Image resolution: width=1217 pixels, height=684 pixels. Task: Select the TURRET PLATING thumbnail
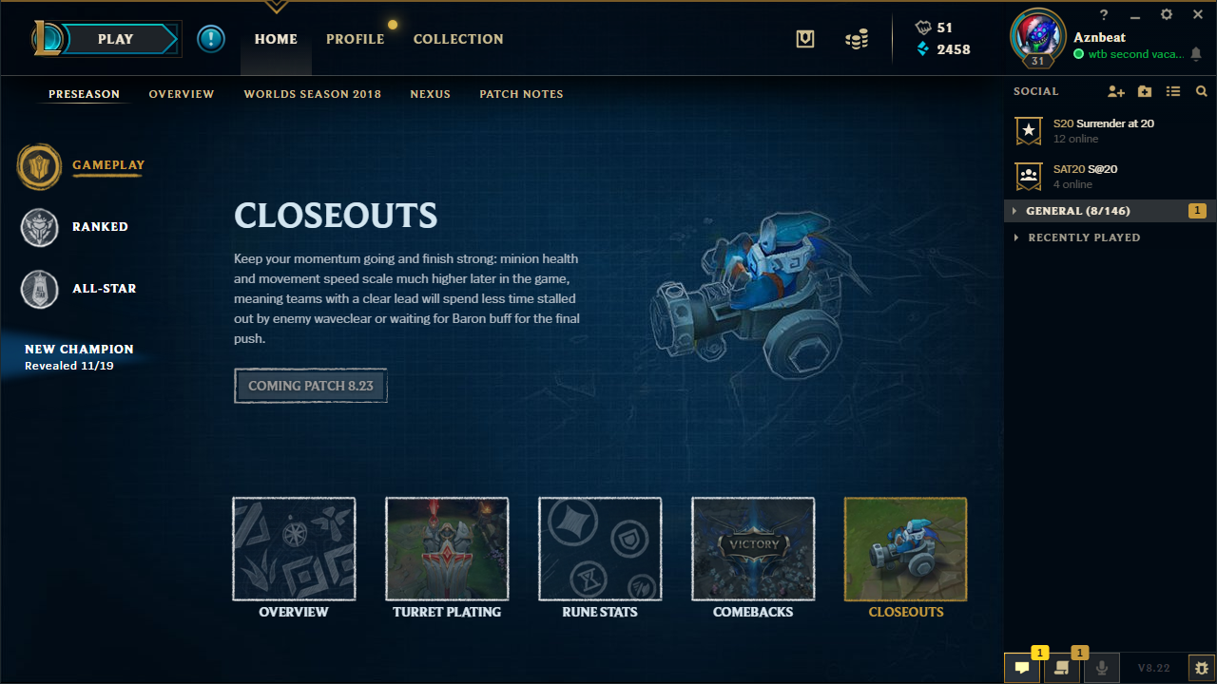447,549
